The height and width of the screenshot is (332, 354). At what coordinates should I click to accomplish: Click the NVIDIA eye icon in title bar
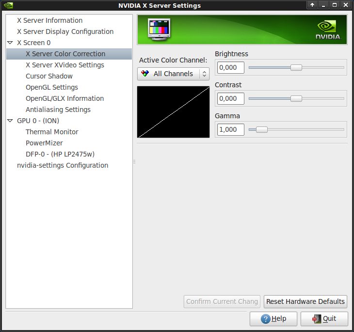coord(8,5)
